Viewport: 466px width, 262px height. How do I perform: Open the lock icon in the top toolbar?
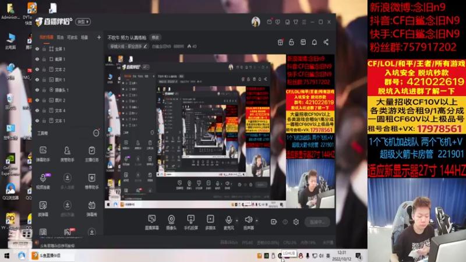point(292,42)
